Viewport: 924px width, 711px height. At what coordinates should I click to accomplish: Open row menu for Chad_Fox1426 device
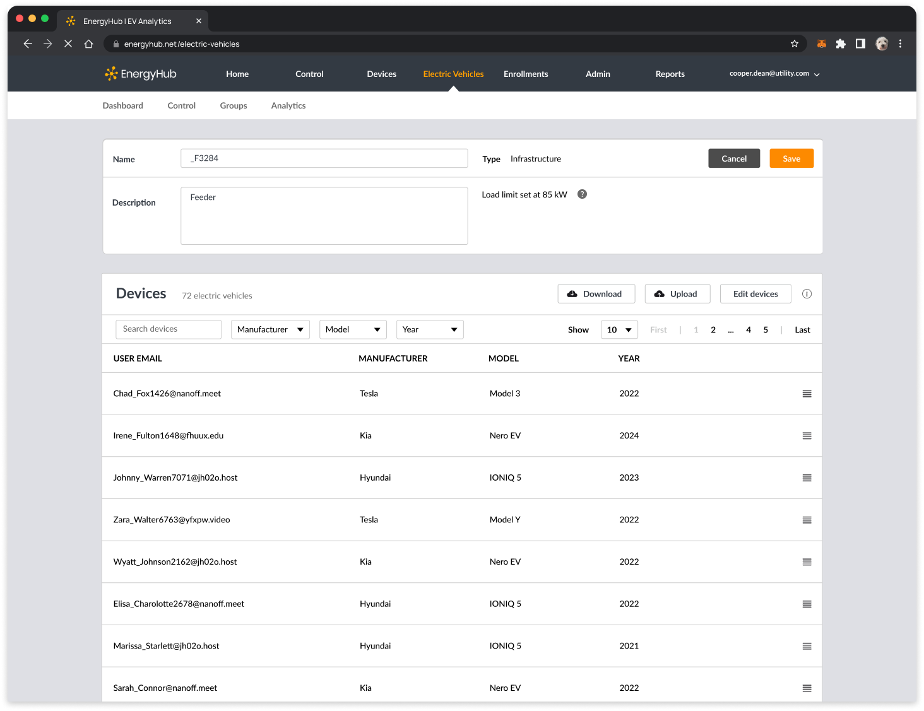point(807,394)
